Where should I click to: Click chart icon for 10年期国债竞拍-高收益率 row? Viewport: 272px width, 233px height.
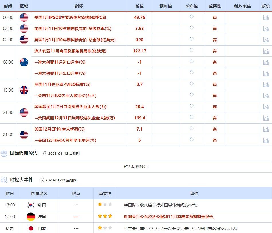point(266,29)
